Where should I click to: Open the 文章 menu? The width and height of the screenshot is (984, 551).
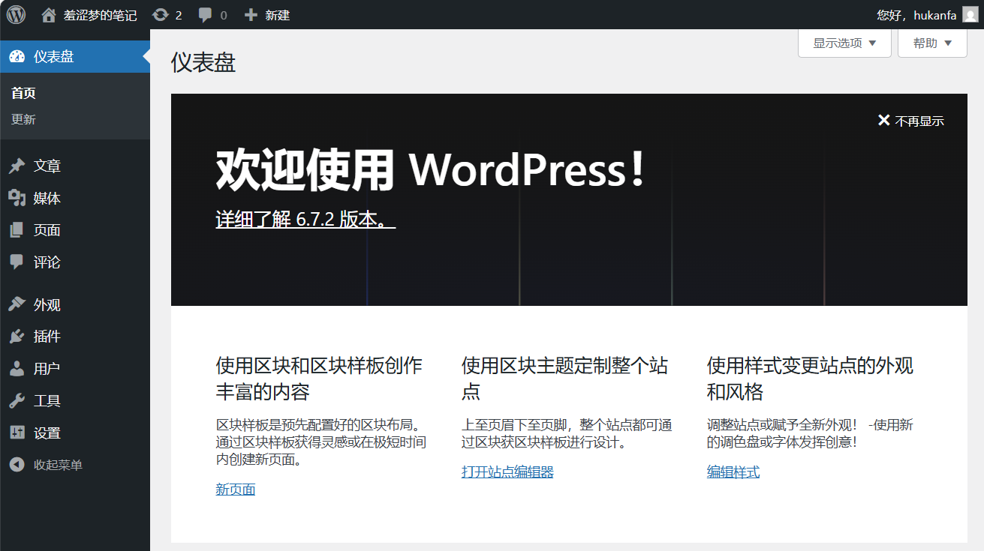(x=75, y=166)
